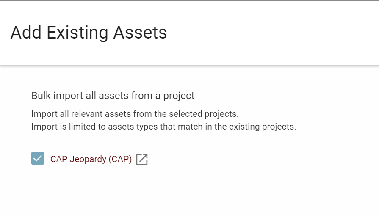Toggle the blue checkmark box for CAP project

(38, 158)
